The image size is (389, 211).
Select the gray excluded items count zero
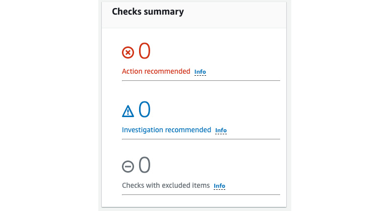pyautogui.click(x=145, y=165)
